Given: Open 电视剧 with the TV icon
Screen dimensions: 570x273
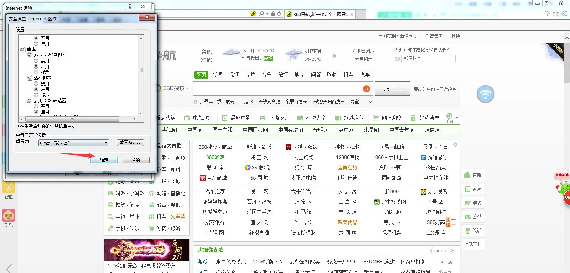Looking at the screenshot, I should 197,118.
